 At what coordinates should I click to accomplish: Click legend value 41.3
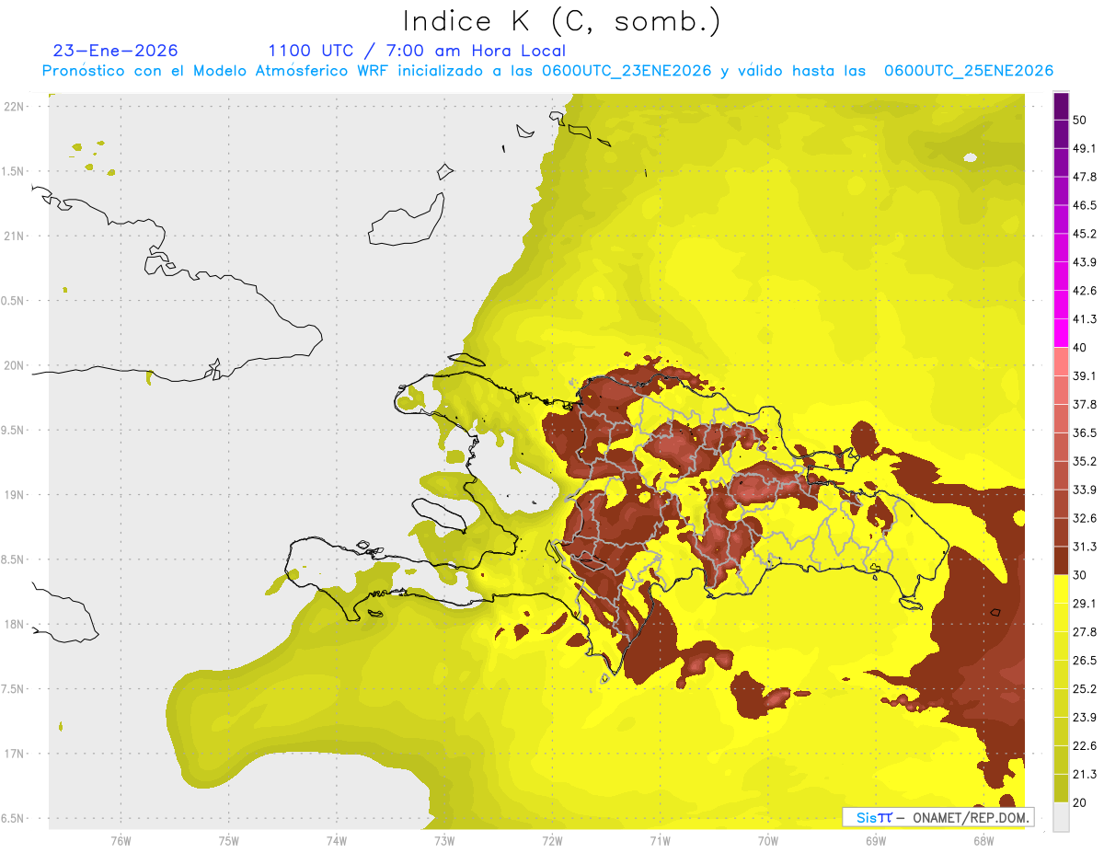(1085, 319)
